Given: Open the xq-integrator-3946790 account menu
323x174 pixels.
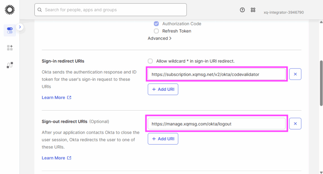Looking at the screenshot, I should 284,12.
